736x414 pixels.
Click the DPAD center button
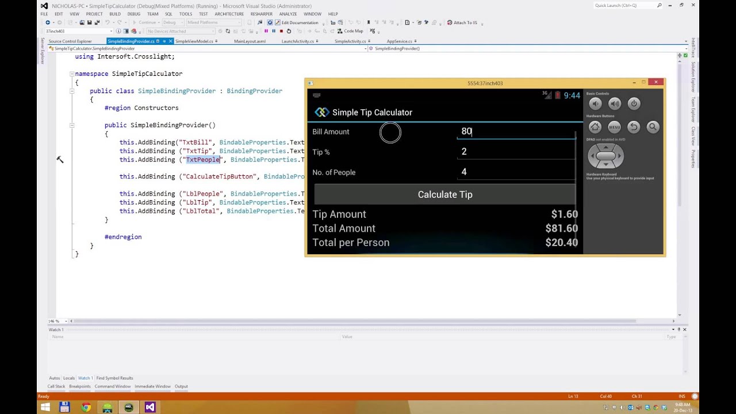pyautogui.click(x=605, y=156)
